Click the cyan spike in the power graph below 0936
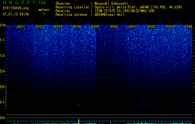 pos(110,122)
